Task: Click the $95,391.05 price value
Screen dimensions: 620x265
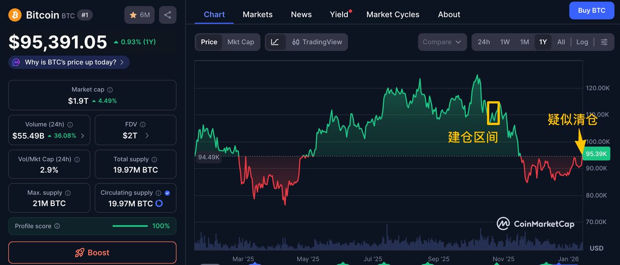Action: (x=58, y=42)
